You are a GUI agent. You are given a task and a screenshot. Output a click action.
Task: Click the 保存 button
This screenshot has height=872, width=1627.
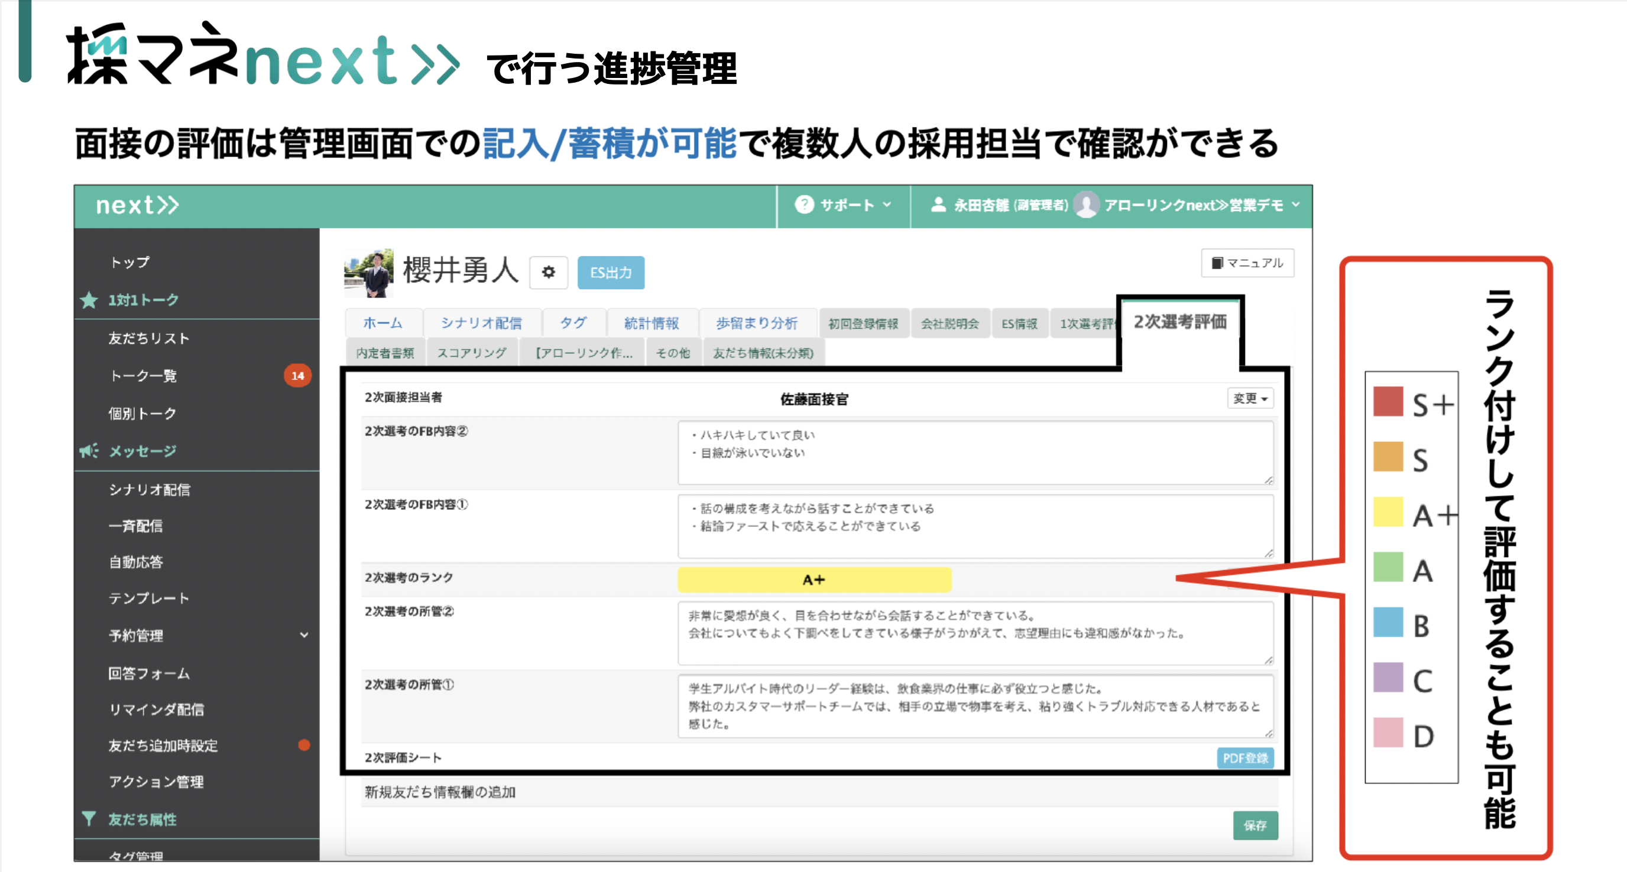(x=1256, y=825)
